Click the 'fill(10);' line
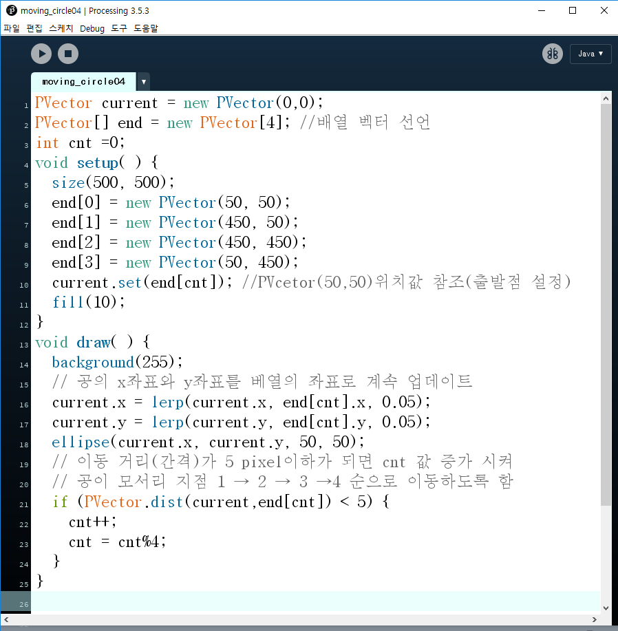This screenshot has width=618, height=631. (x=89, y=302)
